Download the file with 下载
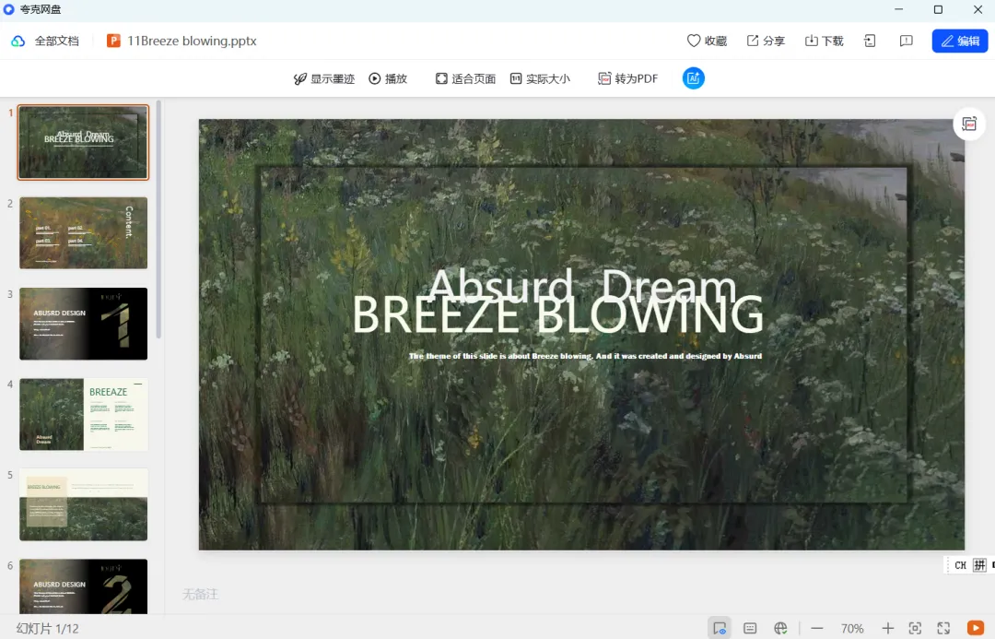995x639 pixels. tap(824, 41)
